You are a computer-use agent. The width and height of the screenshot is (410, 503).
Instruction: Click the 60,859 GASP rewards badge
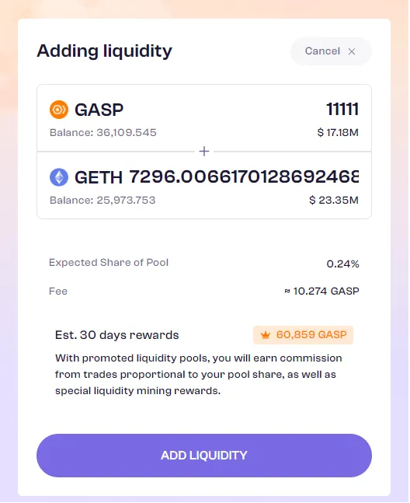[x=303, y=335]
